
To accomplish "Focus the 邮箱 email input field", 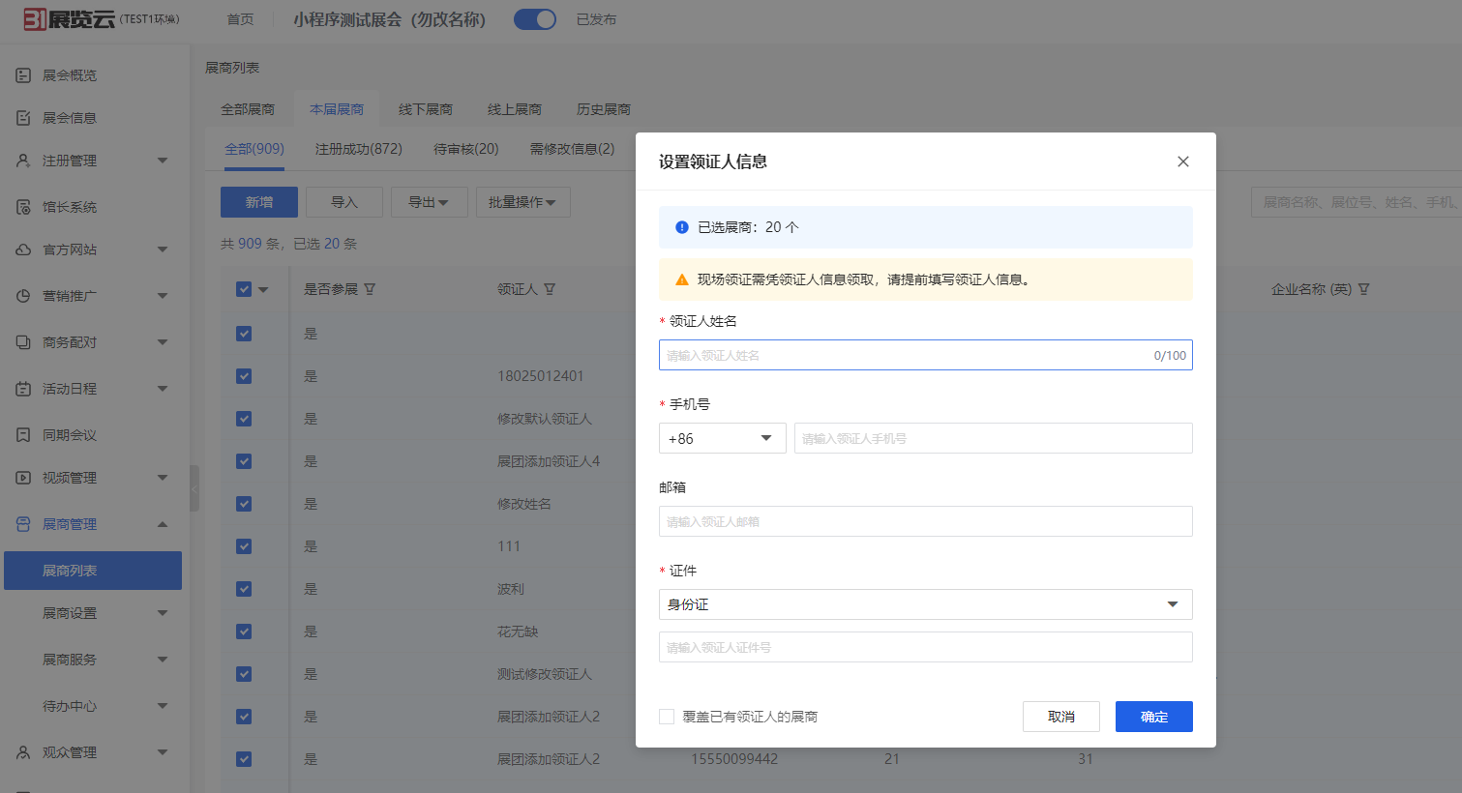I will (x=925, y=521).
